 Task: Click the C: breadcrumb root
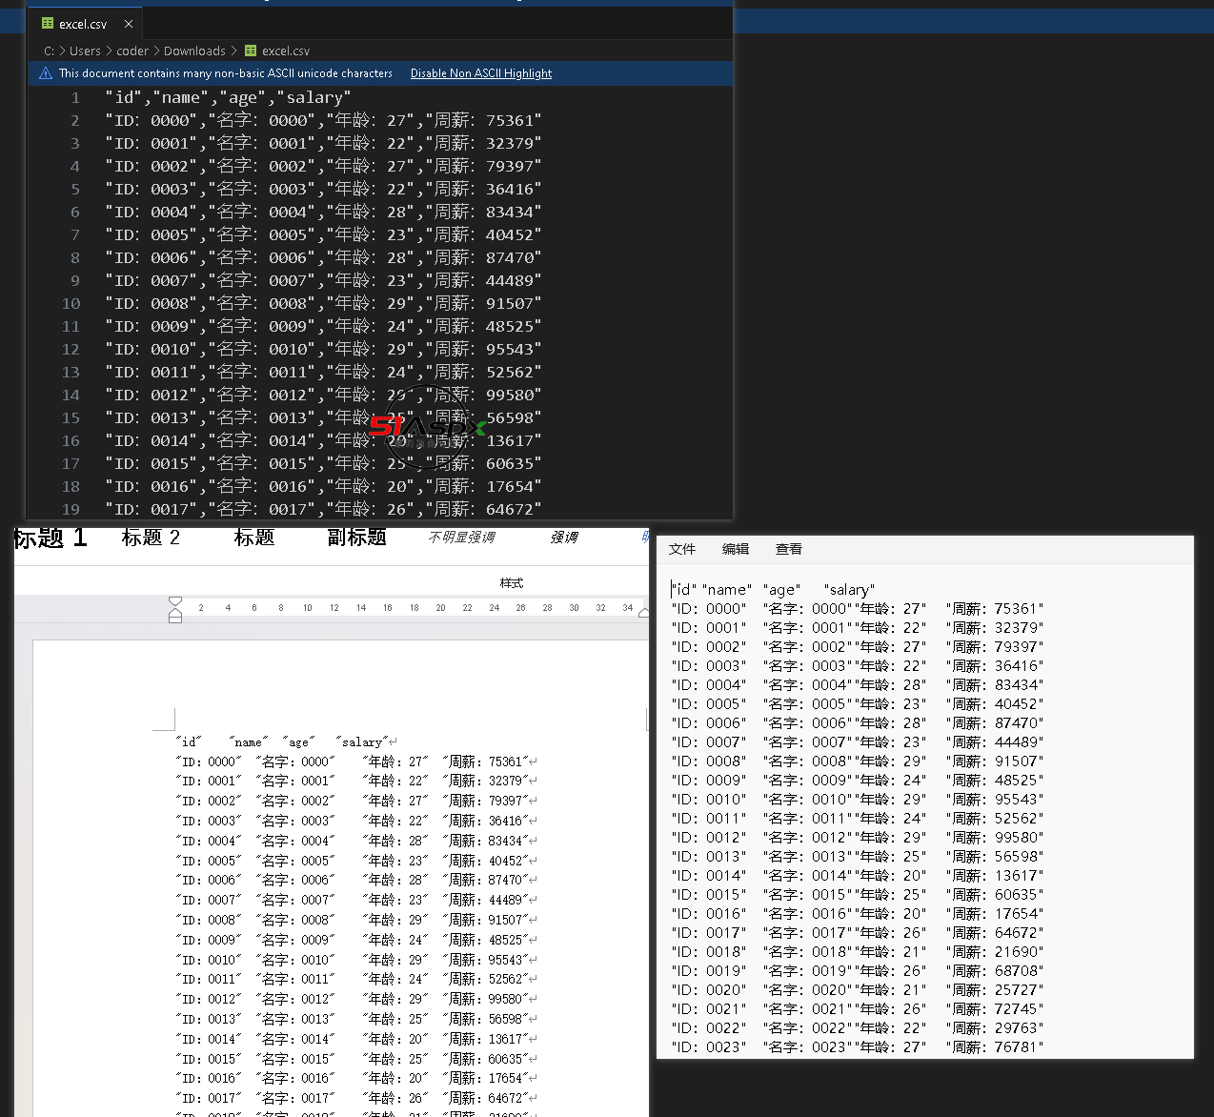pyautogui.click(x=49, y=51)
